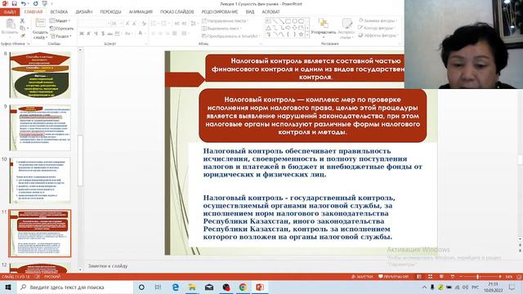The height and width of the screenshot is (294, 523).
Task: Switch to the Главная ribbon tab
Action: [34, 12]
